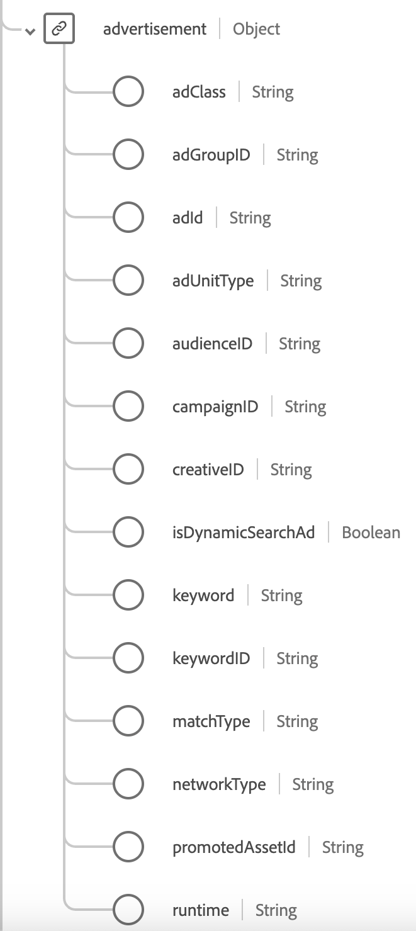Open the promotedAssetId field
The width and height of the screenshot is (416, 931).
coord(233,847)
